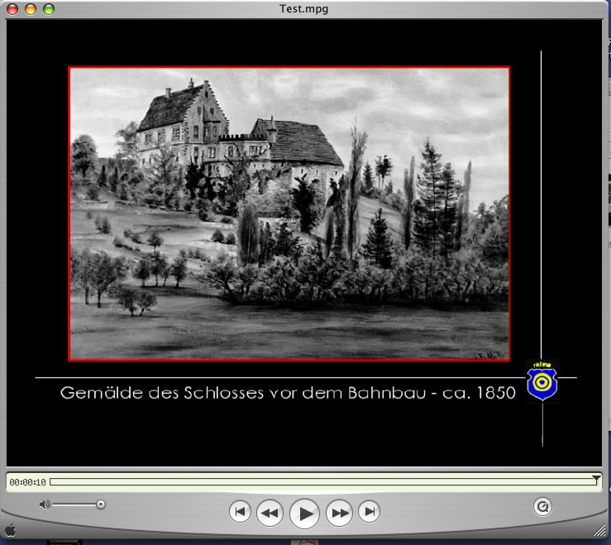Open the QuickTime Q content button
The height and width of the screenshot is (545, 611).
click(x=542, y=505)
